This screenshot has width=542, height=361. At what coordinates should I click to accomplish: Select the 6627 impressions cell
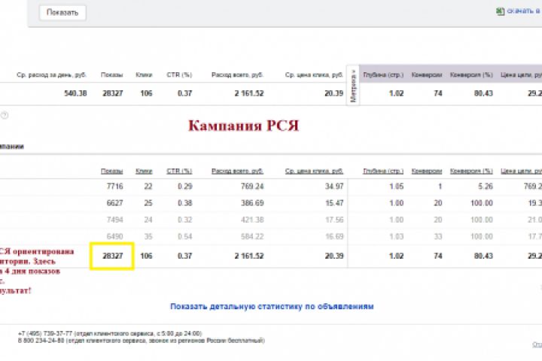(114, 203)
